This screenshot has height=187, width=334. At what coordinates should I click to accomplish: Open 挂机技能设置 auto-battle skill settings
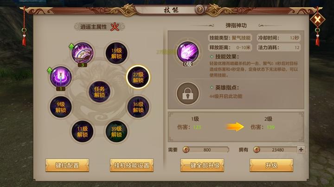(x=132, y=165)
